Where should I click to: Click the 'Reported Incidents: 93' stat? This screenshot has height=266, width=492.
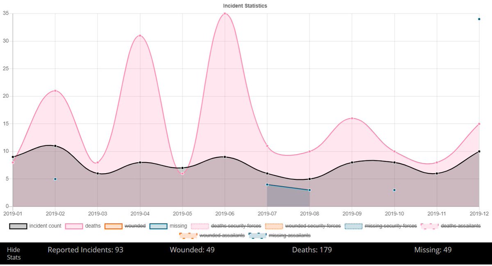pos(86,250)
